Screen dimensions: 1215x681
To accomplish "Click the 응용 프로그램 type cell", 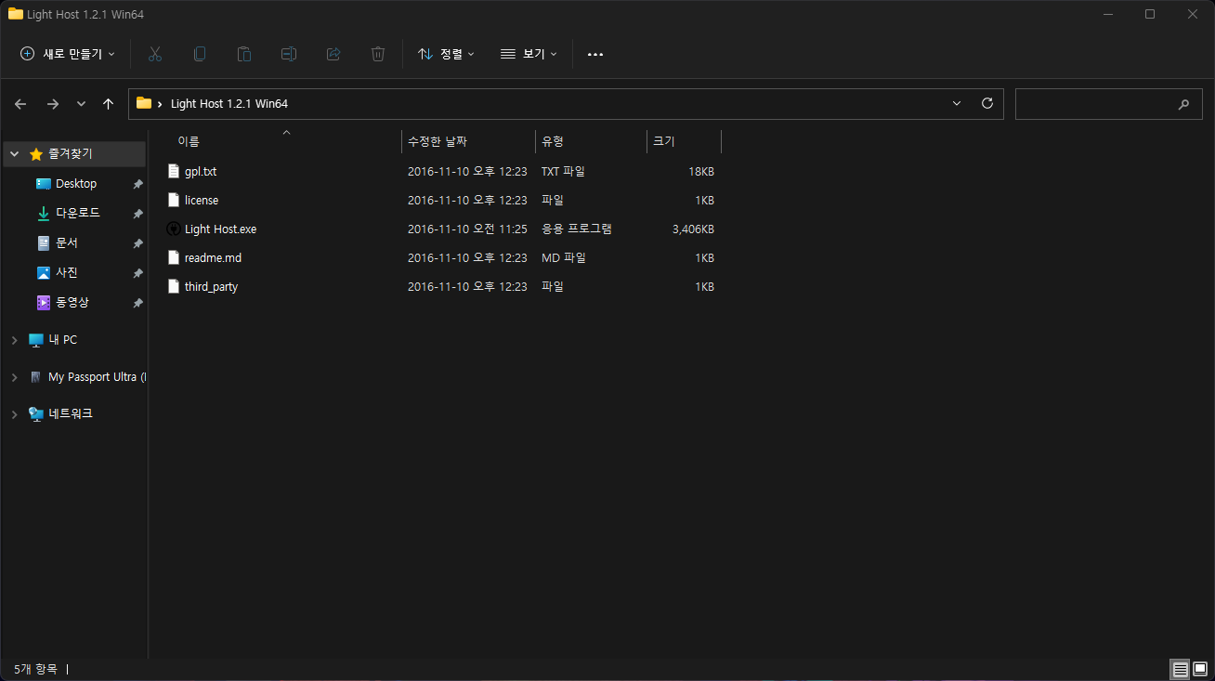I will pyautogui.click(x=576, y=229).
